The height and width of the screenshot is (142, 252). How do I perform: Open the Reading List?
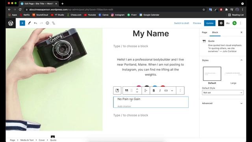236,15
